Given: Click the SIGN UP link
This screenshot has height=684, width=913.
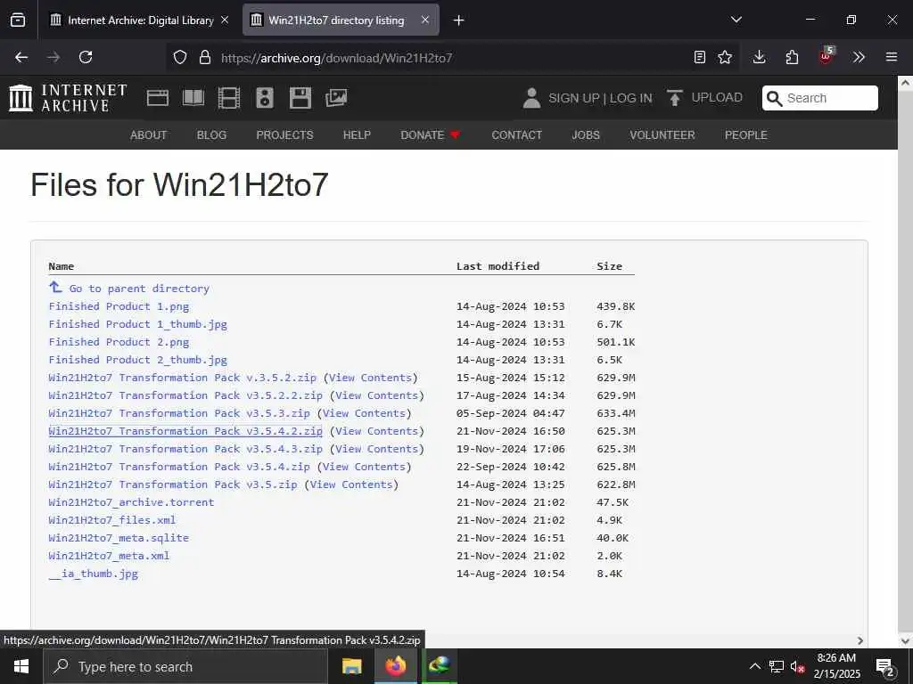Looking at the screenshot, I should [573, 98].
